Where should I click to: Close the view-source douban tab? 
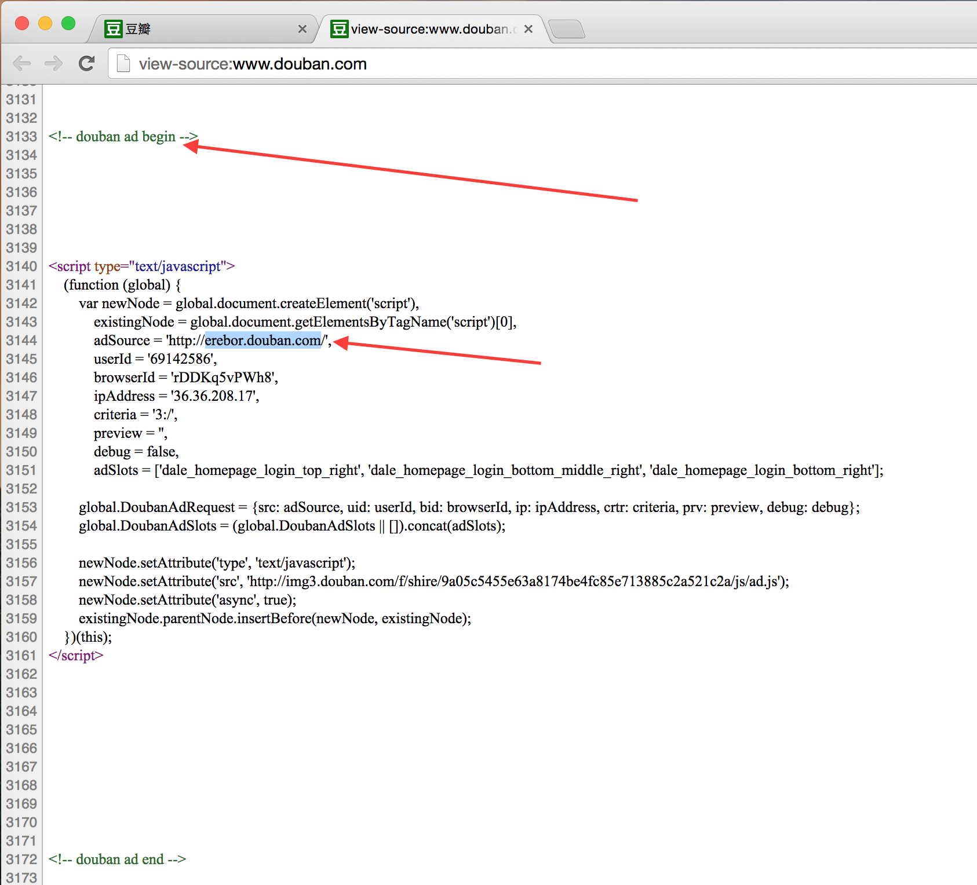coord(528,29)
